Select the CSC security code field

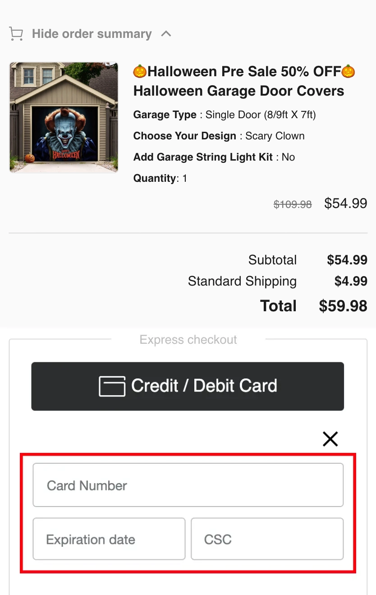click(x=267, y=539)
